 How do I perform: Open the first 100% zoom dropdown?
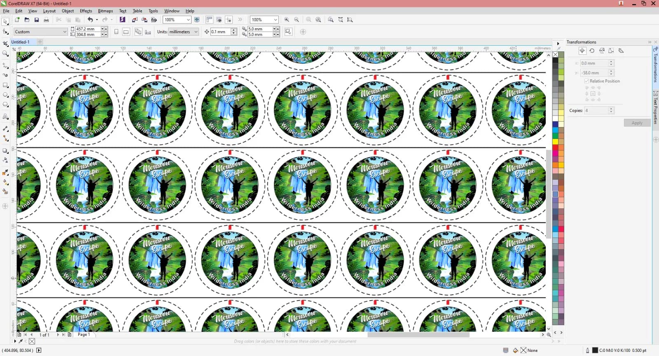(x=188, y=20)
